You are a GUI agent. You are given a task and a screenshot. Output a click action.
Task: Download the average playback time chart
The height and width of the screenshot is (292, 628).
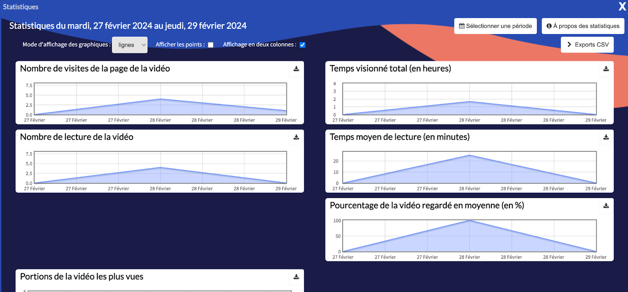pyautogui.click(x=606, y=137)
